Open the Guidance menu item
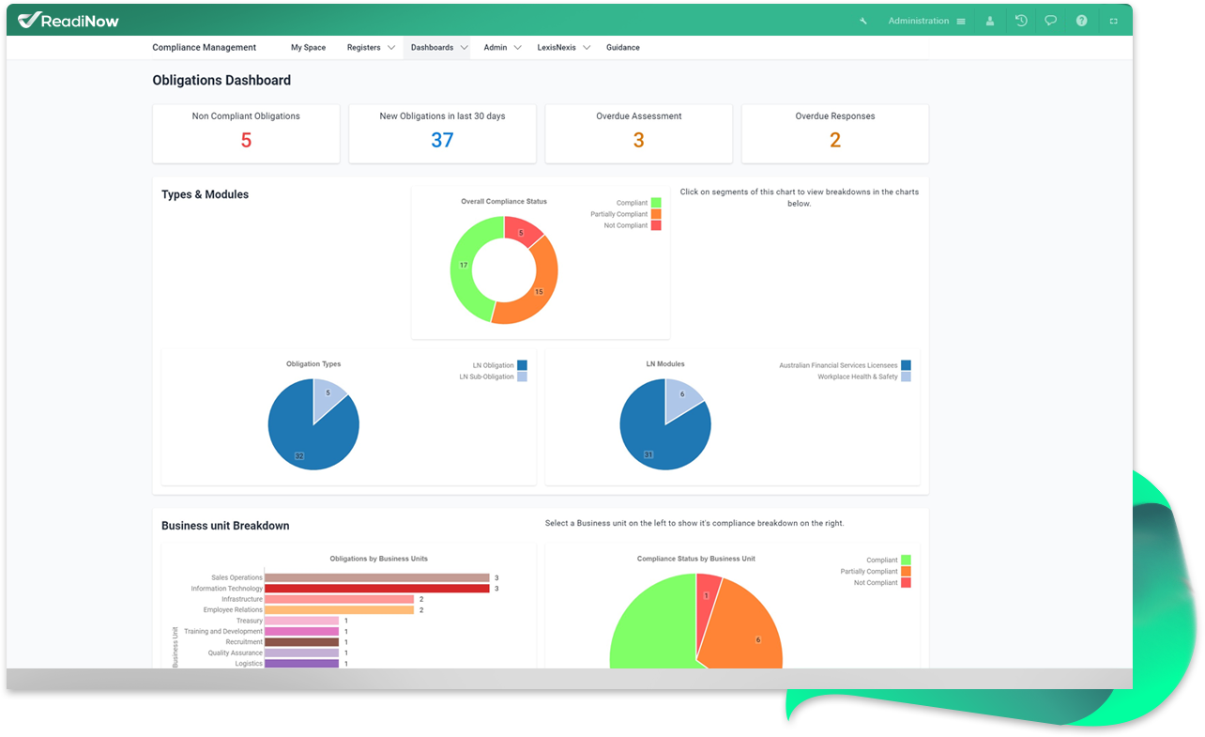This screenshot has height=737, width=1205. tap(623, 47)
